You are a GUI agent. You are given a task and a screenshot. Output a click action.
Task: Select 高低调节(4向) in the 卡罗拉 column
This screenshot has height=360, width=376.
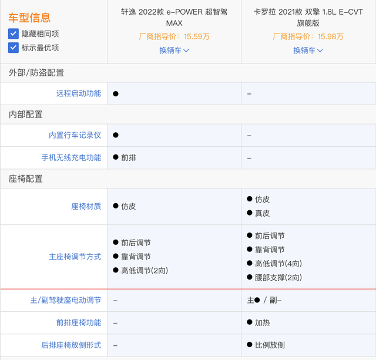tap(278, 264)
